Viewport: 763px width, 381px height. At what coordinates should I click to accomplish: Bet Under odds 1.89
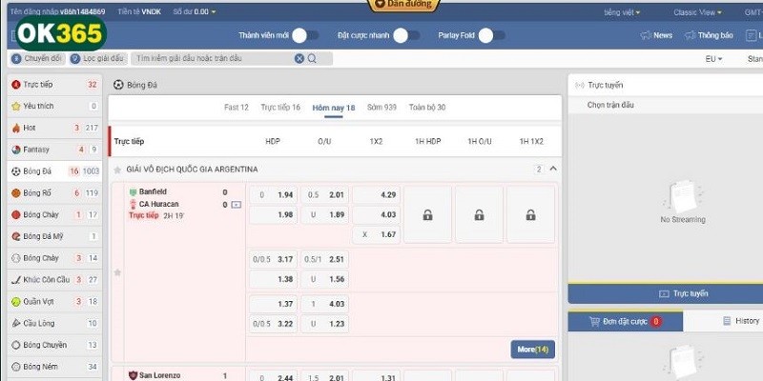324,215
